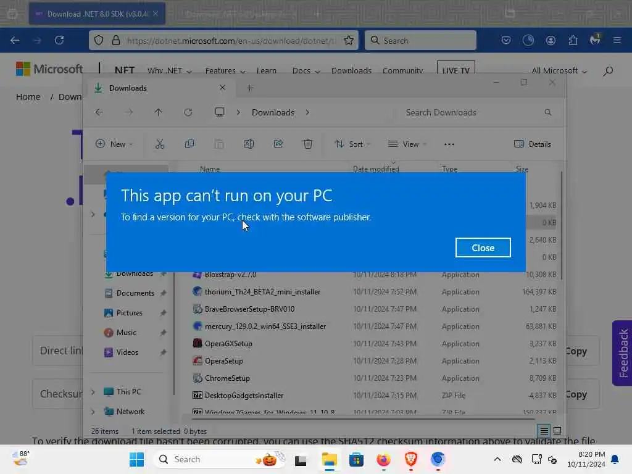Click the Microsoft site search magnifier
This screenshot has height=474, width=632.
(x=608, y=72)
